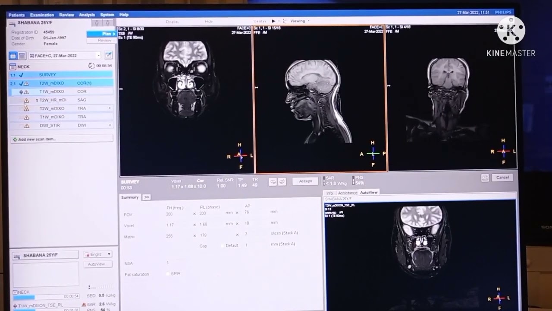Expand more parameter tabs with >> button
This screenshot has height=311, width=552.
coord(146,197)
